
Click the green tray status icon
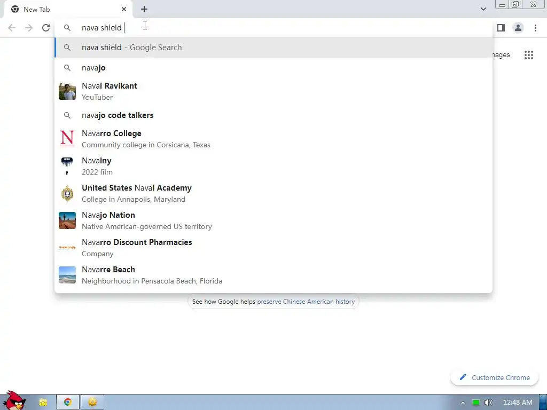[476, 403]
